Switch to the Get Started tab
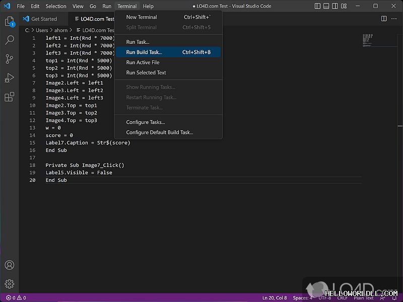Image resolution: width=403 pixels, height=302 pixels. (x=44, y=19)
